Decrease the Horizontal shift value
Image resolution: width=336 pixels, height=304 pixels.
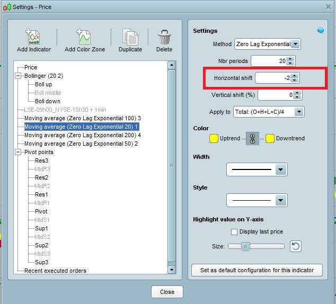tap(295, 80)
